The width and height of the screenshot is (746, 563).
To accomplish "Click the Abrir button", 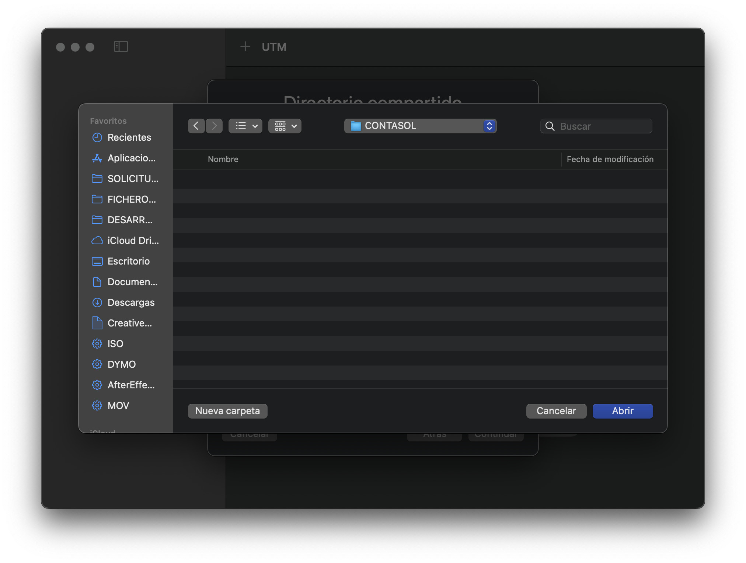I will [x=623, y=411].
